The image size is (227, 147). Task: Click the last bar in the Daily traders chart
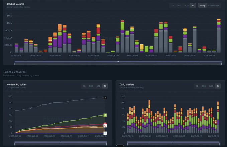(x=218, y=117)
